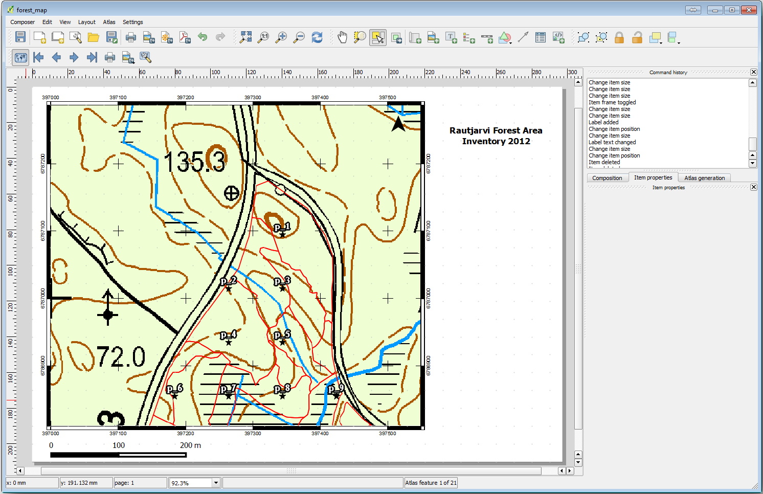The width and height of the screenshot is (763, 494).
Task: Open the Atlas menu
Action: pyautogui.click(x=109, y=22)
